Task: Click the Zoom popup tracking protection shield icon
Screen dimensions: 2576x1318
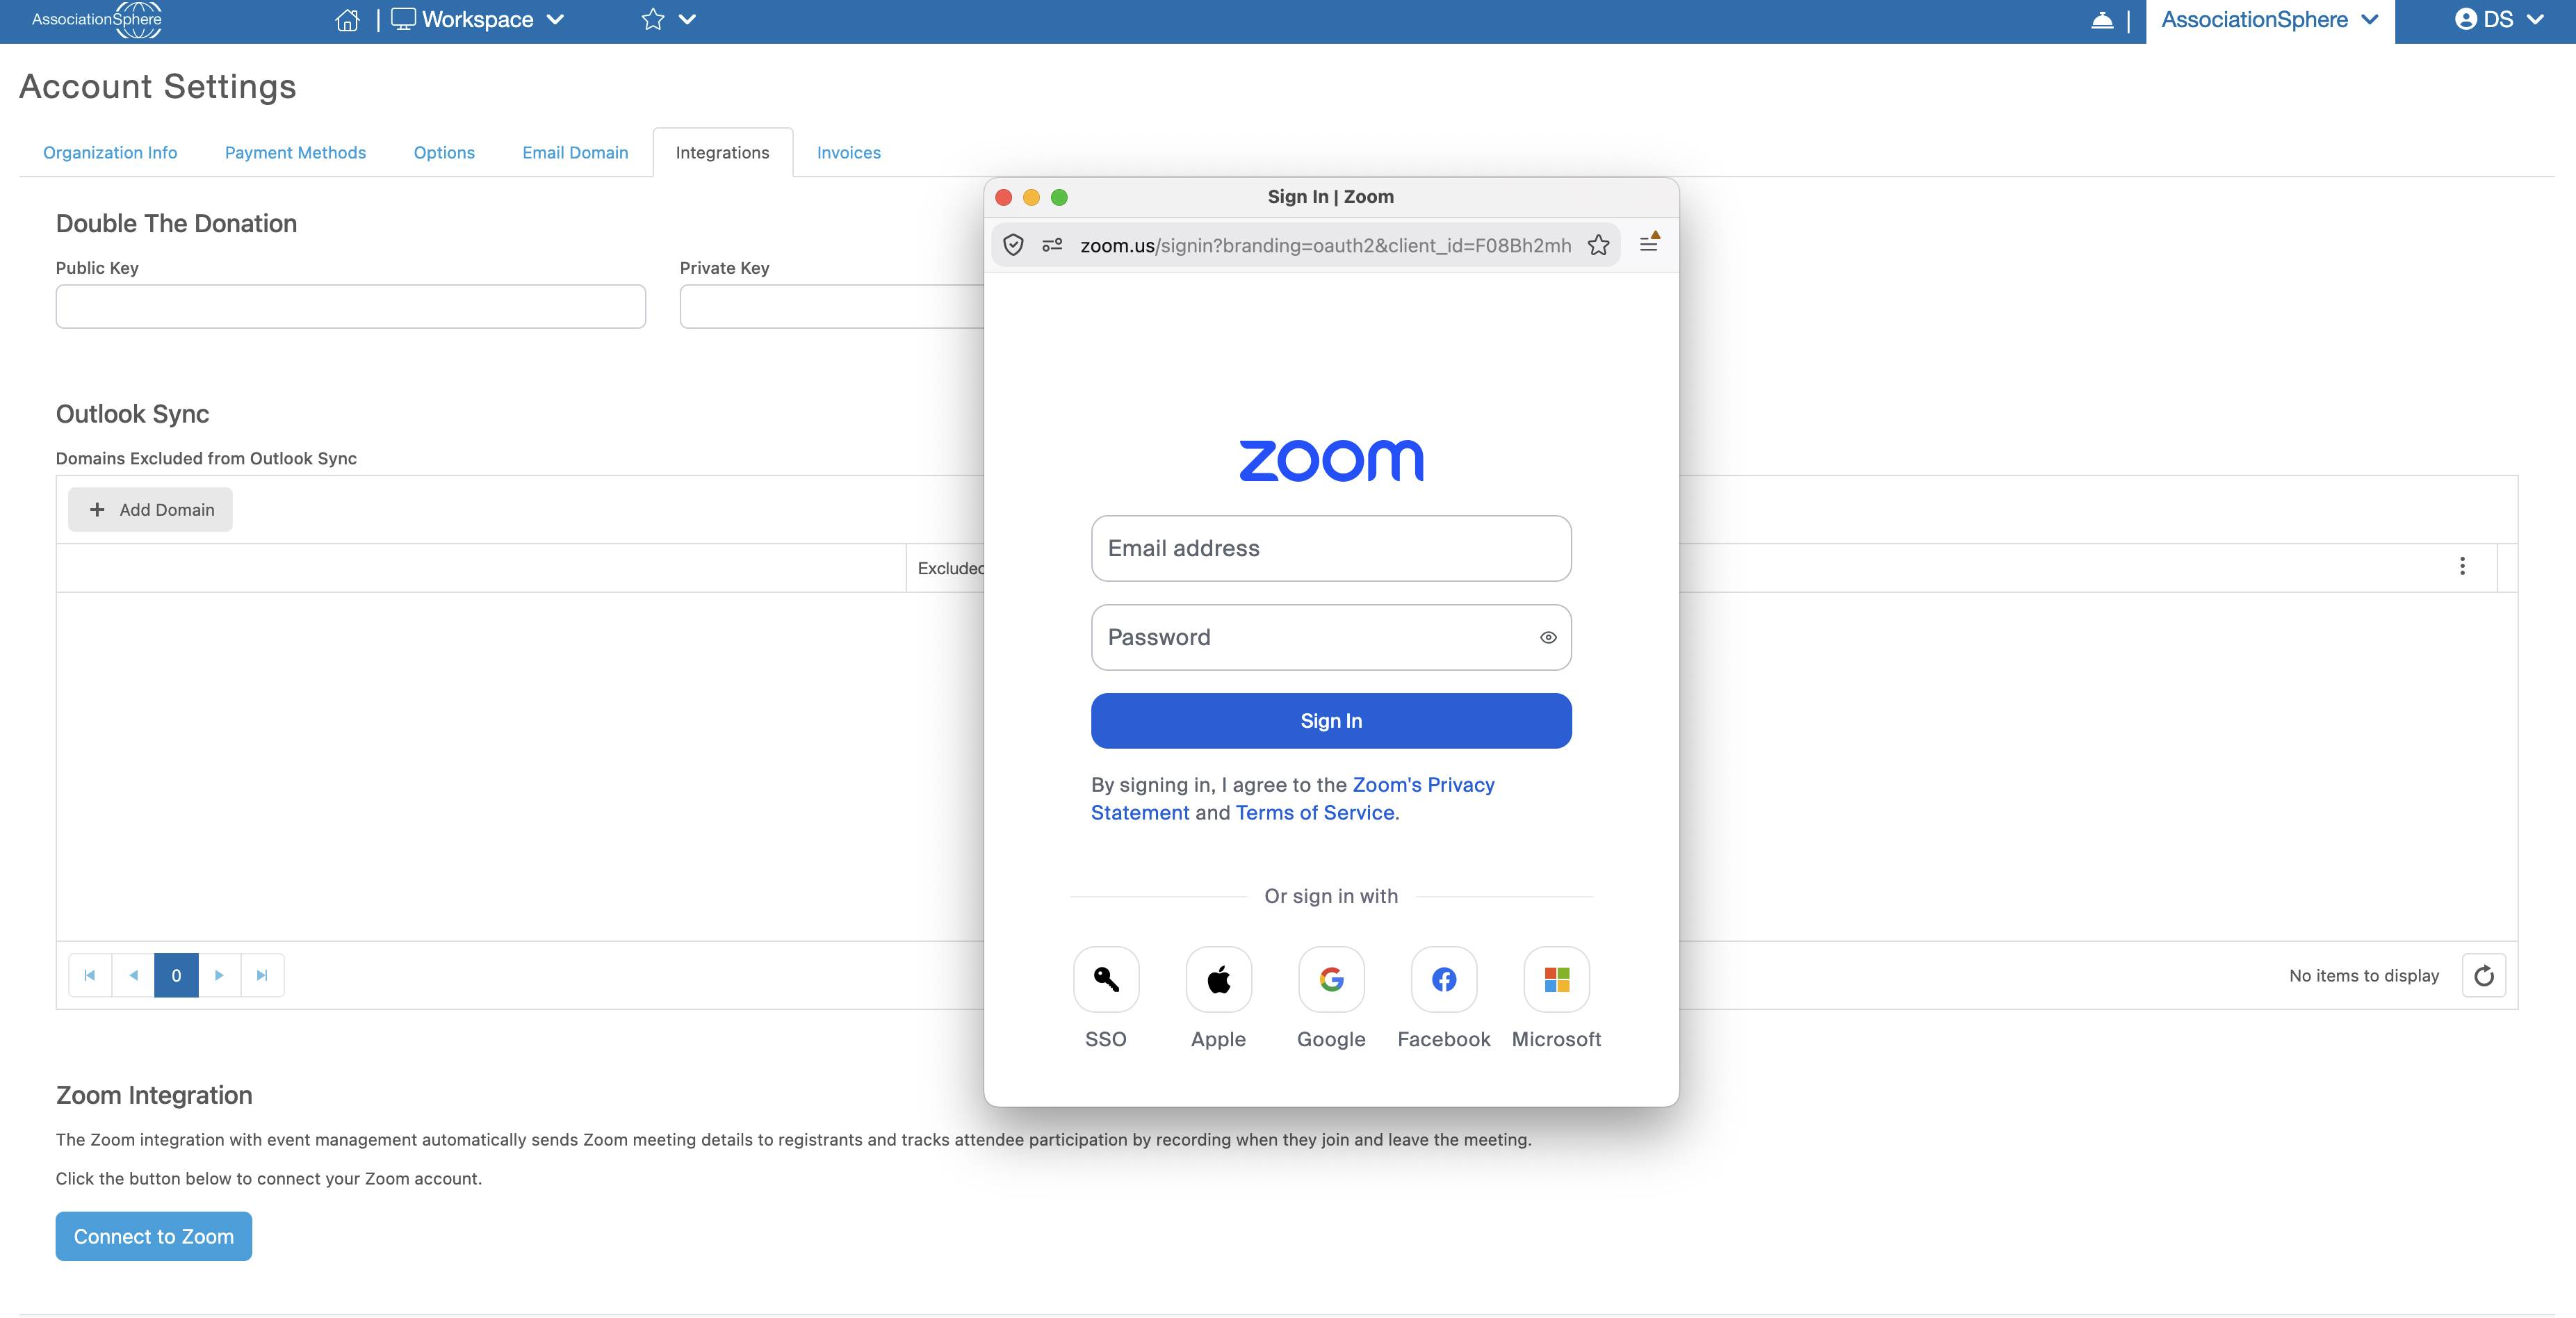Action: pyautogui.click(x=1013, y=245)
